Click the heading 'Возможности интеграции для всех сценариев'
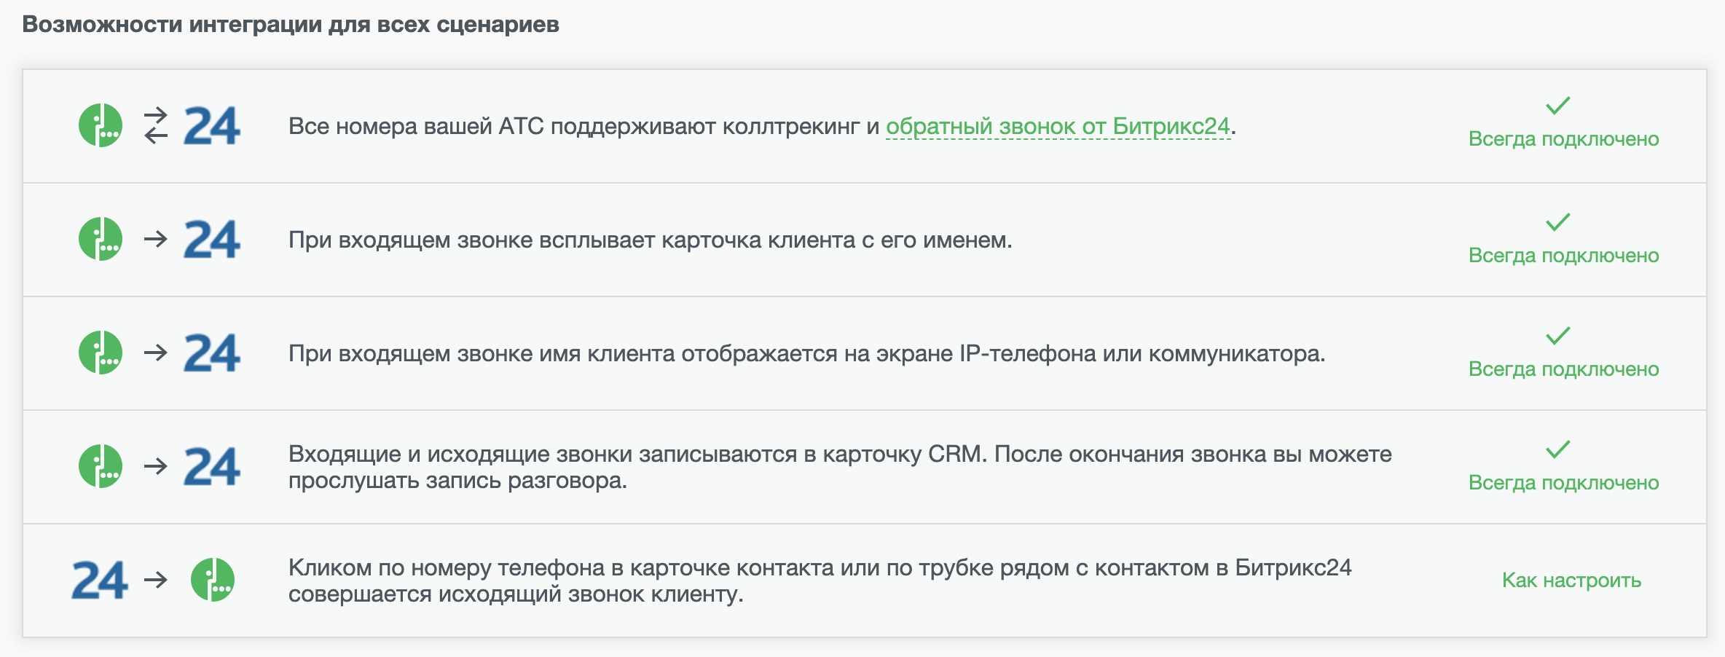Image resolution: width=1725 pixels, height=657 pixels. [x=291, y=25]
